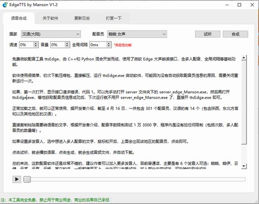The image size is (259, 204).
Task: Click the 合成 synthesize button
Action: coord(235,34)
